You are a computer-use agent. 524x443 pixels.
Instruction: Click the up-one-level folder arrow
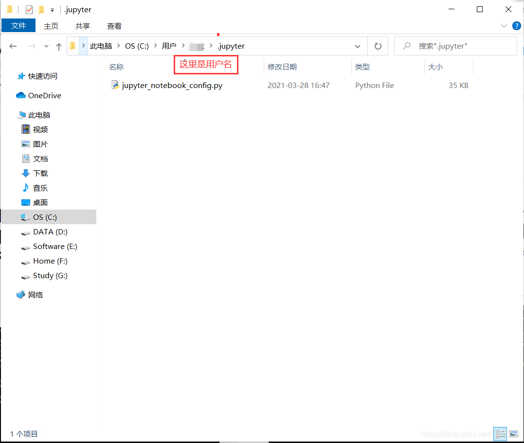[59, 46]
